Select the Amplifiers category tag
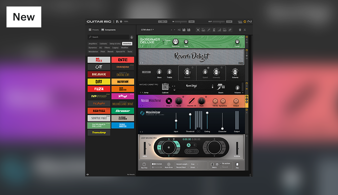This screenshot has width=338, height=195. click(93, 44)
